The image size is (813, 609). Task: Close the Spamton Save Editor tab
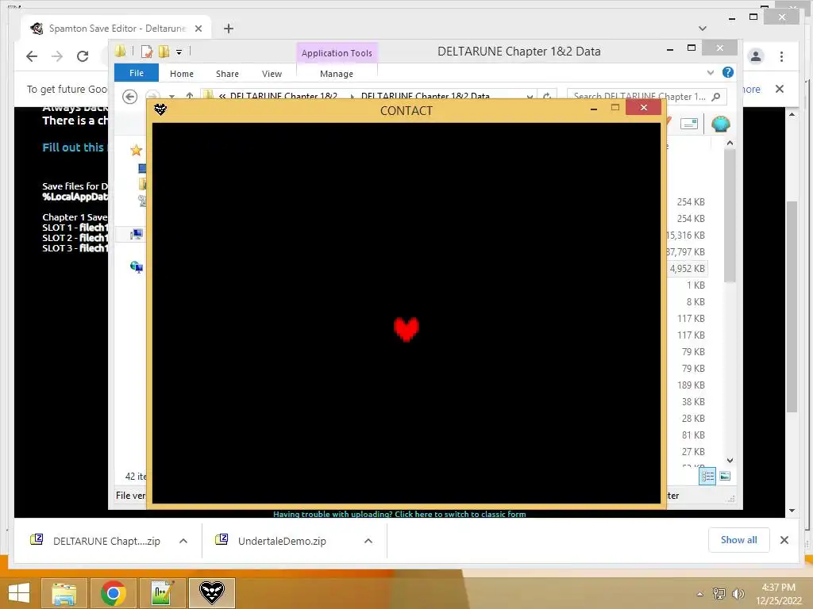click(198, 29)
